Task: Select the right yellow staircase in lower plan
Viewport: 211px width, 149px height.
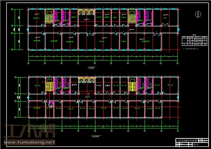Action: pos(132,85)
